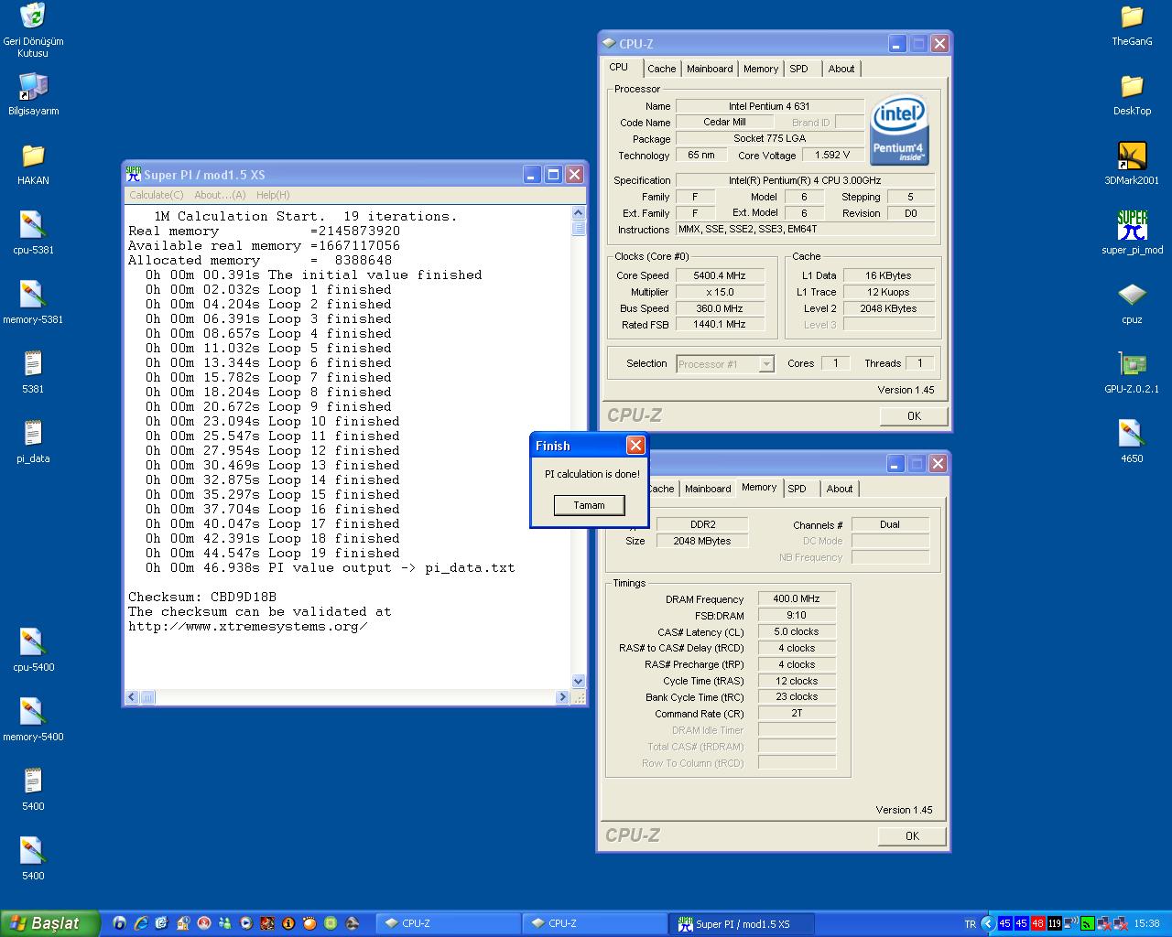
Task: Click Super PI / mod1.5 XS taskbar button
Action: click(743, 923)
